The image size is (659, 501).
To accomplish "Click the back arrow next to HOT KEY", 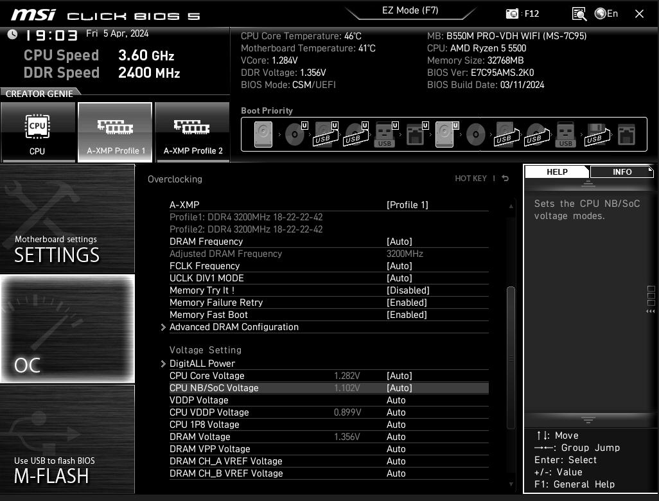I will pyautogui.click(x=505, y=178).
